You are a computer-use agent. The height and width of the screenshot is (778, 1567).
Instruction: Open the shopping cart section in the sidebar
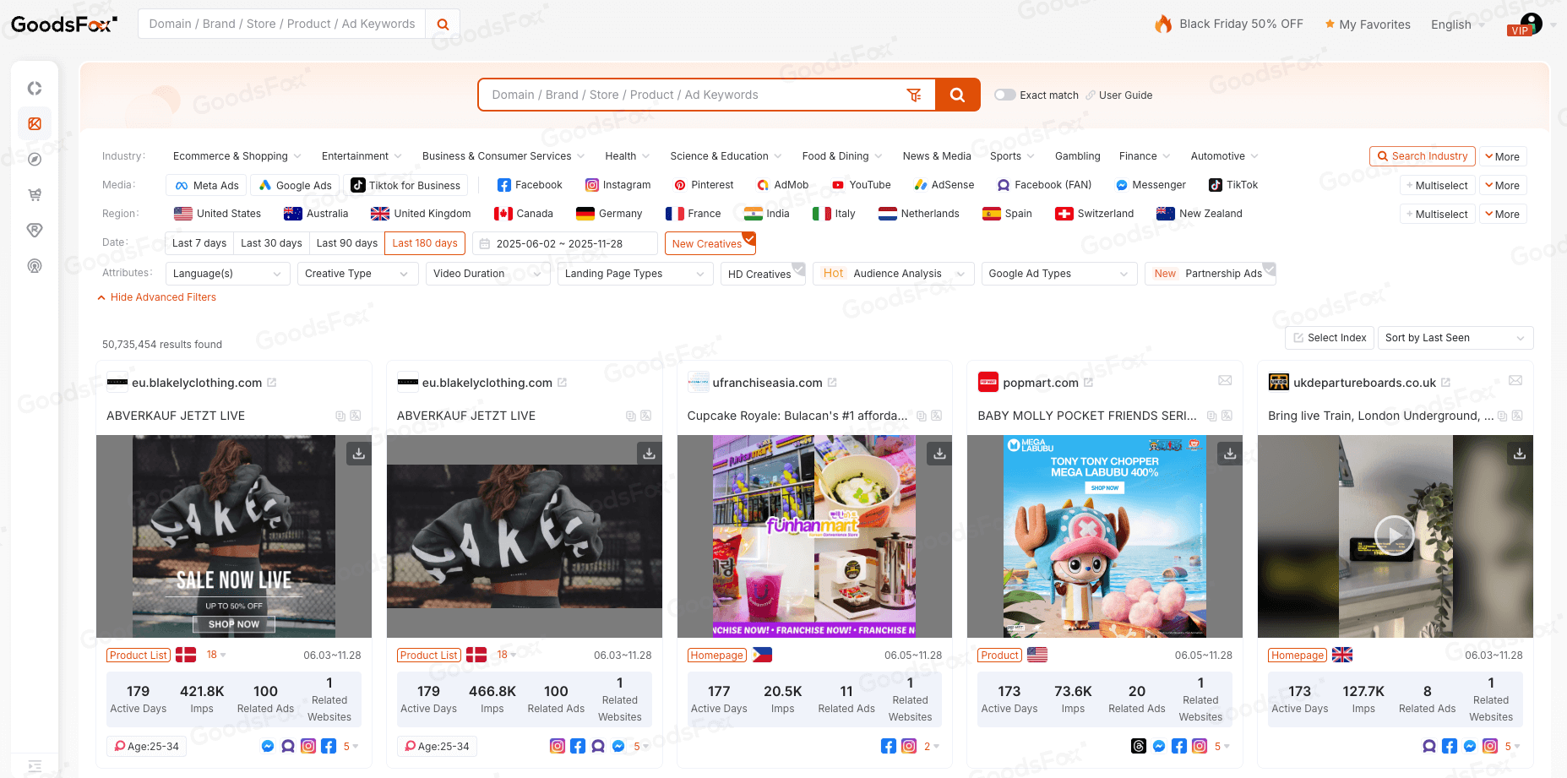(35, 194)
